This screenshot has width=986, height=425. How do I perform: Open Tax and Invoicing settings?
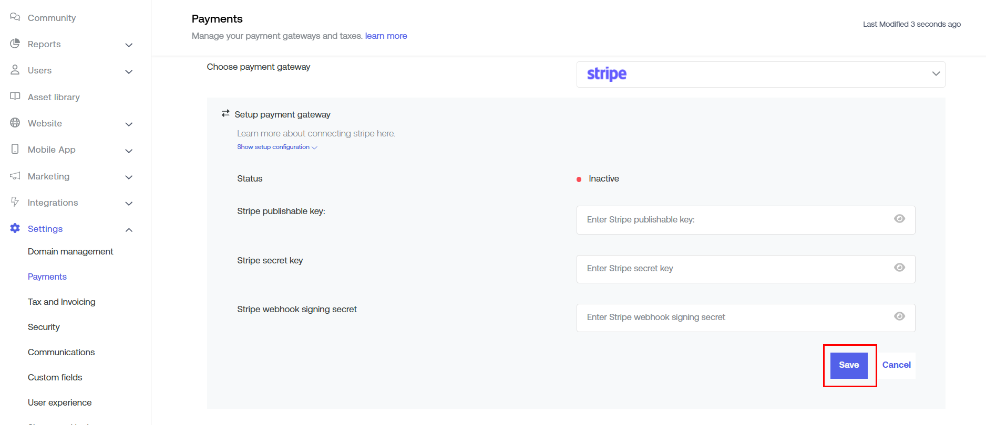tap(61, 302)
